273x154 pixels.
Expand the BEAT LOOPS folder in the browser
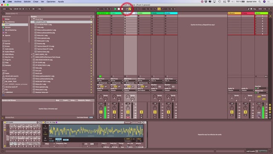pyautogui.click(x=32, y=54)
